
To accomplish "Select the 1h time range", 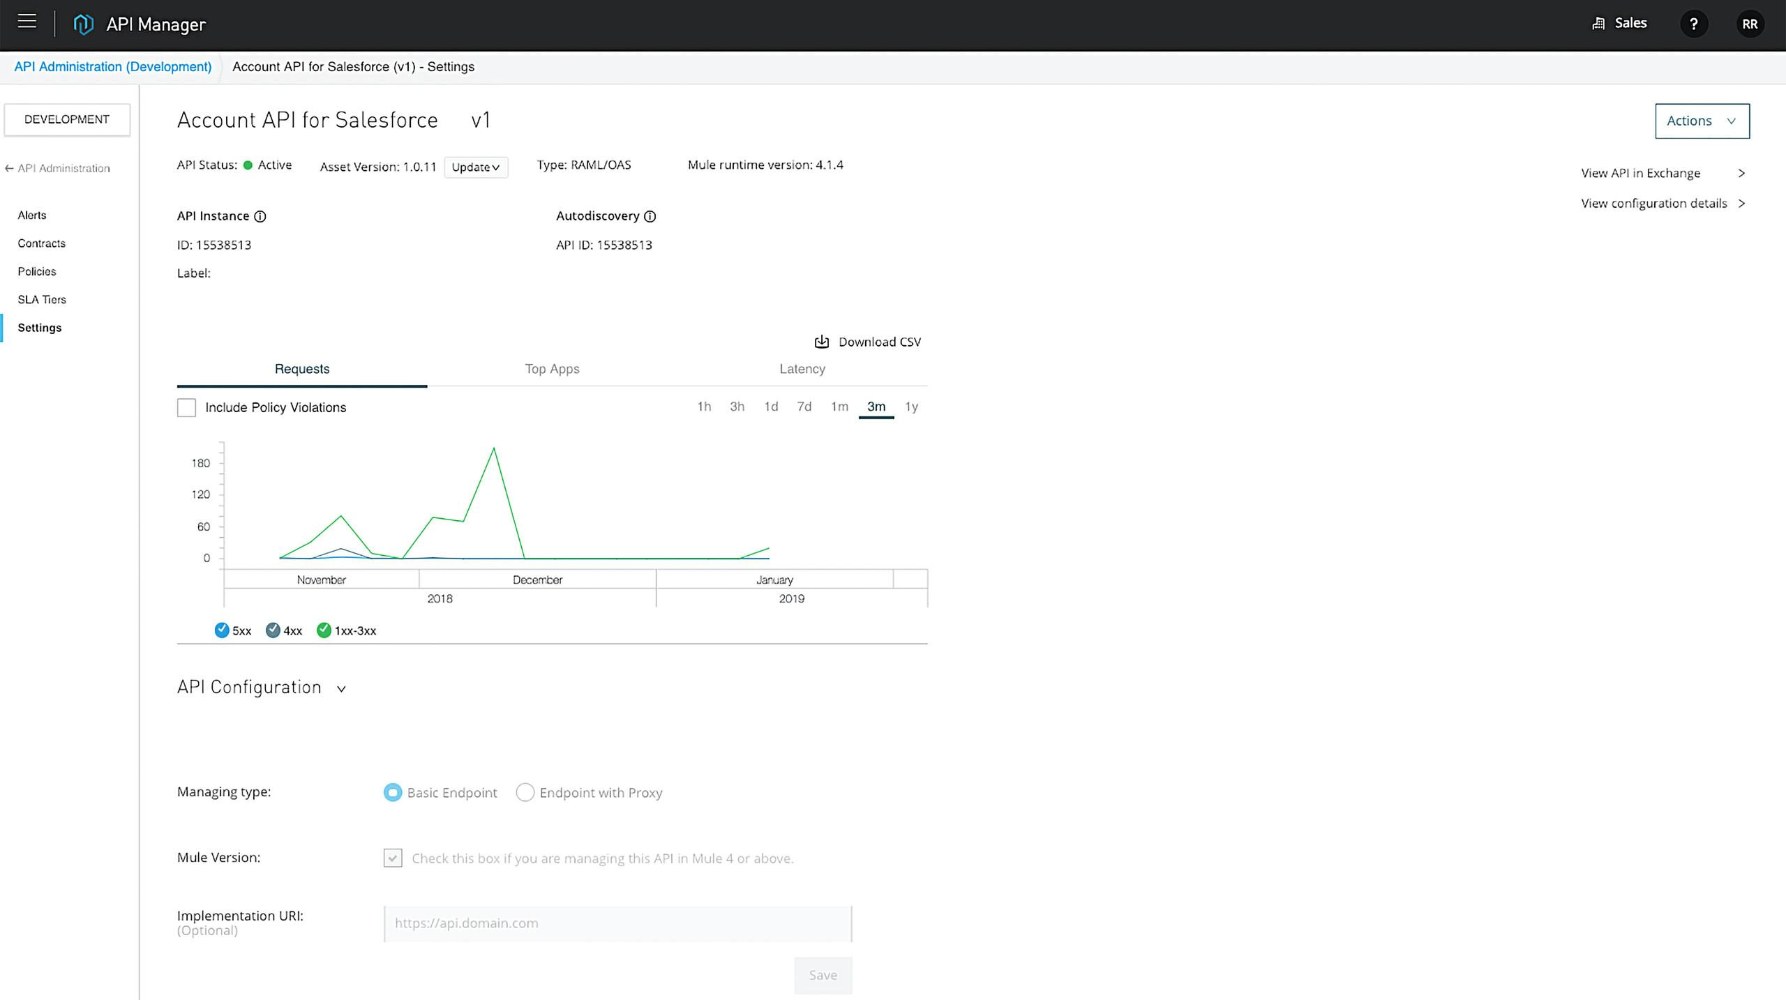I will [704, 407].
